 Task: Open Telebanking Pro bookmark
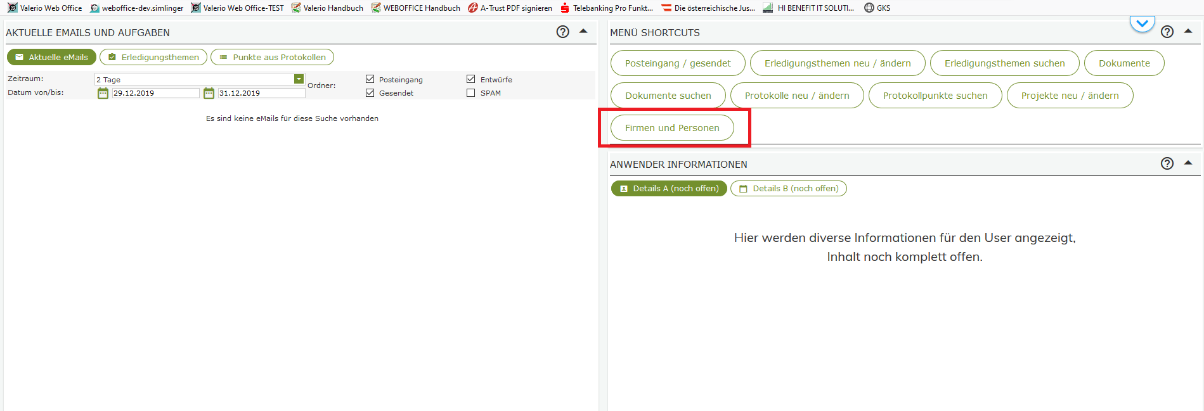(607, 8)
